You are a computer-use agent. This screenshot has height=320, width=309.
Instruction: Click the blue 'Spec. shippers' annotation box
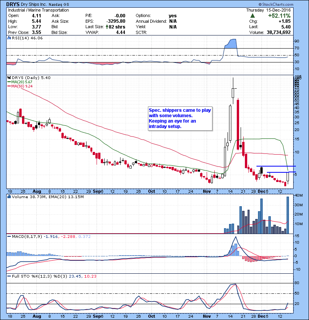coord(180,118)
